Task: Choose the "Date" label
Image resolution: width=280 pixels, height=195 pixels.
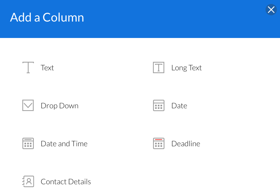Action: (179, 106)
